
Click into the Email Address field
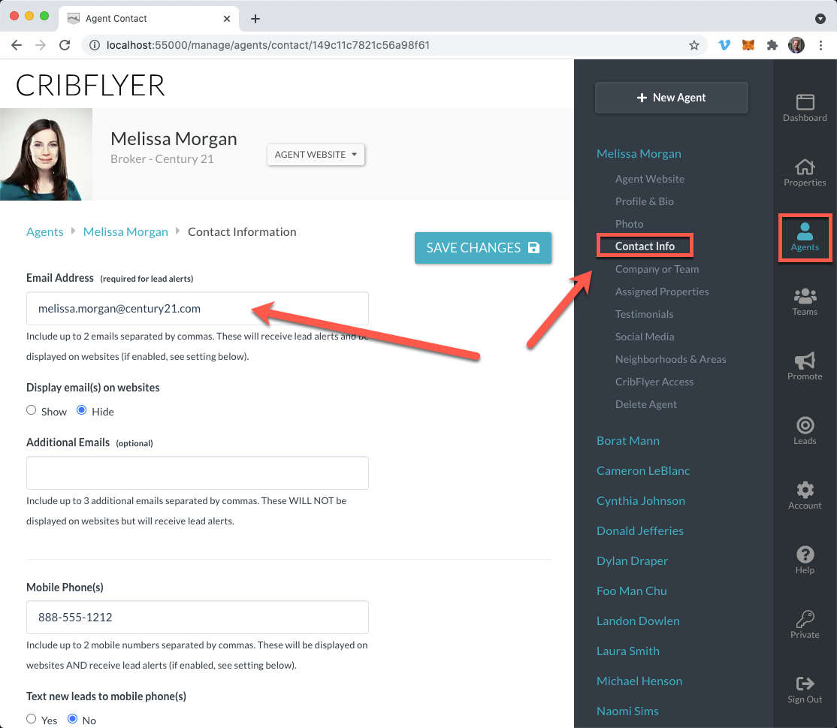(197, 309)
